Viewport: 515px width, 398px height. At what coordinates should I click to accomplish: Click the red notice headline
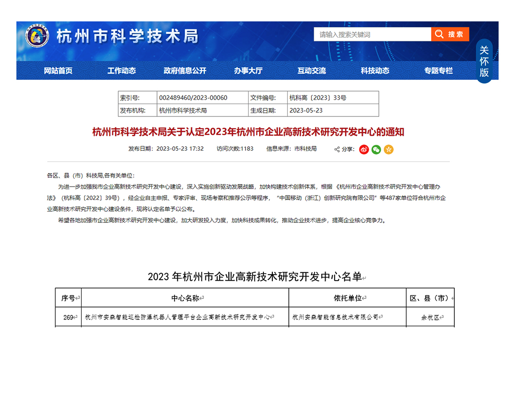(x=249, y=132)
